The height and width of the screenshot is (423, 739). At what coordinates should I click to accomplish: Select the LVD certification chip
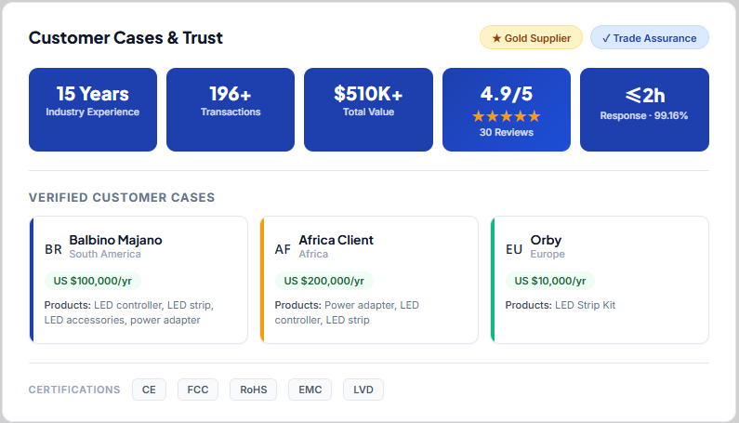363,390
